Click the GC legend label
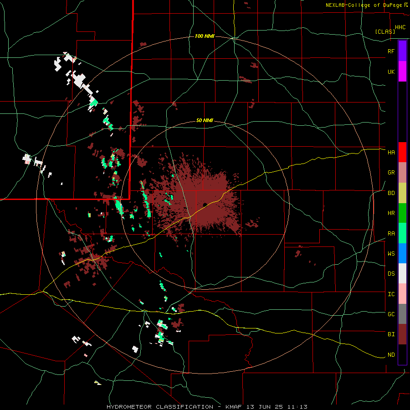Viewport: 410px width, 410px height. (391, 314)
